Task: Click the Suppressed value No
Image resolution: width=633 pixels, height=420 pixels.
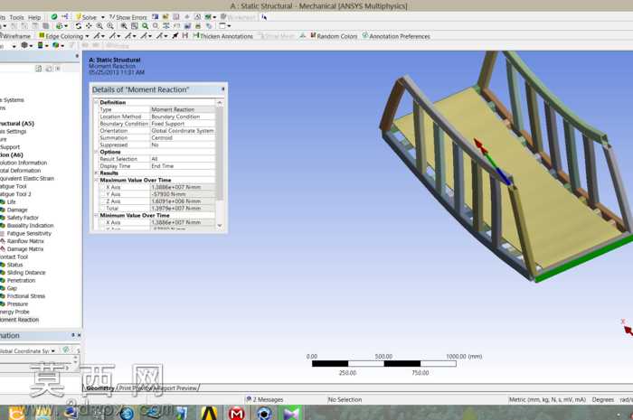Action: click(183, 145)
